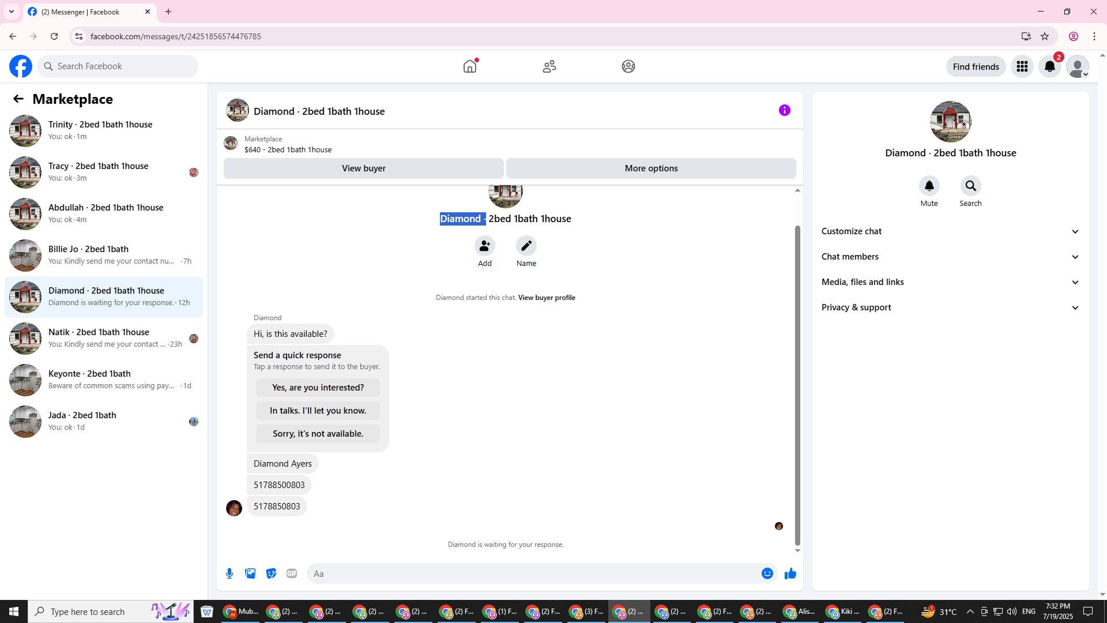Attach a photo using image icon
The width and height of the screenshot is (1107, 623).
250,573
